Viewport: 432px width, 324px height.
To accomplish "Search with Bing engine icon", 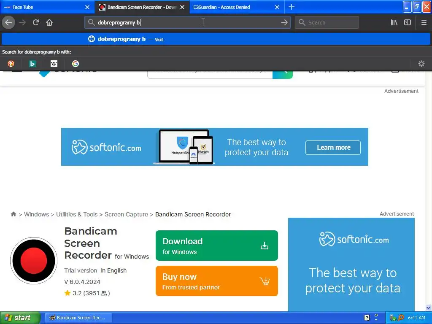I will (32, 64).
